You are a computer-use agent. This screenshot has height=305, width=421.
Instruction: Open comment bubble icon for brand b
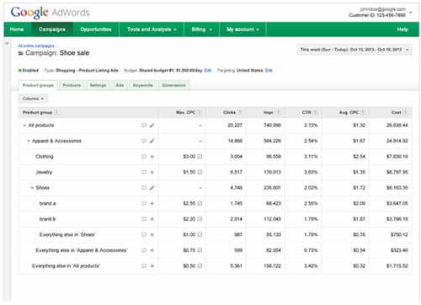[144, 219]
